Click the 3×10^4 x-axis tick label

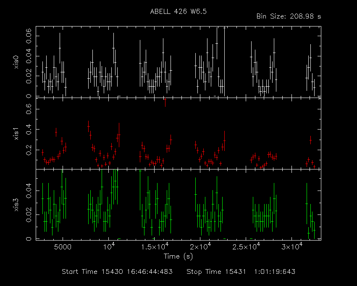tap(292, 246)
